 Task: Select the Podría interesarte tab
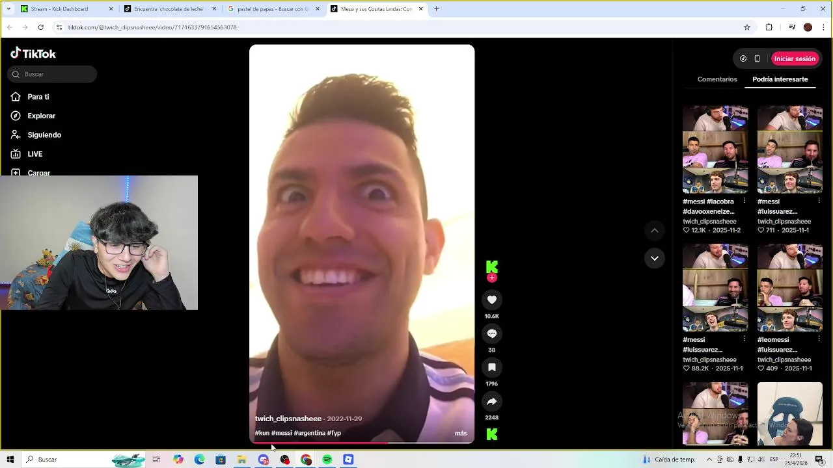[780, 79]
